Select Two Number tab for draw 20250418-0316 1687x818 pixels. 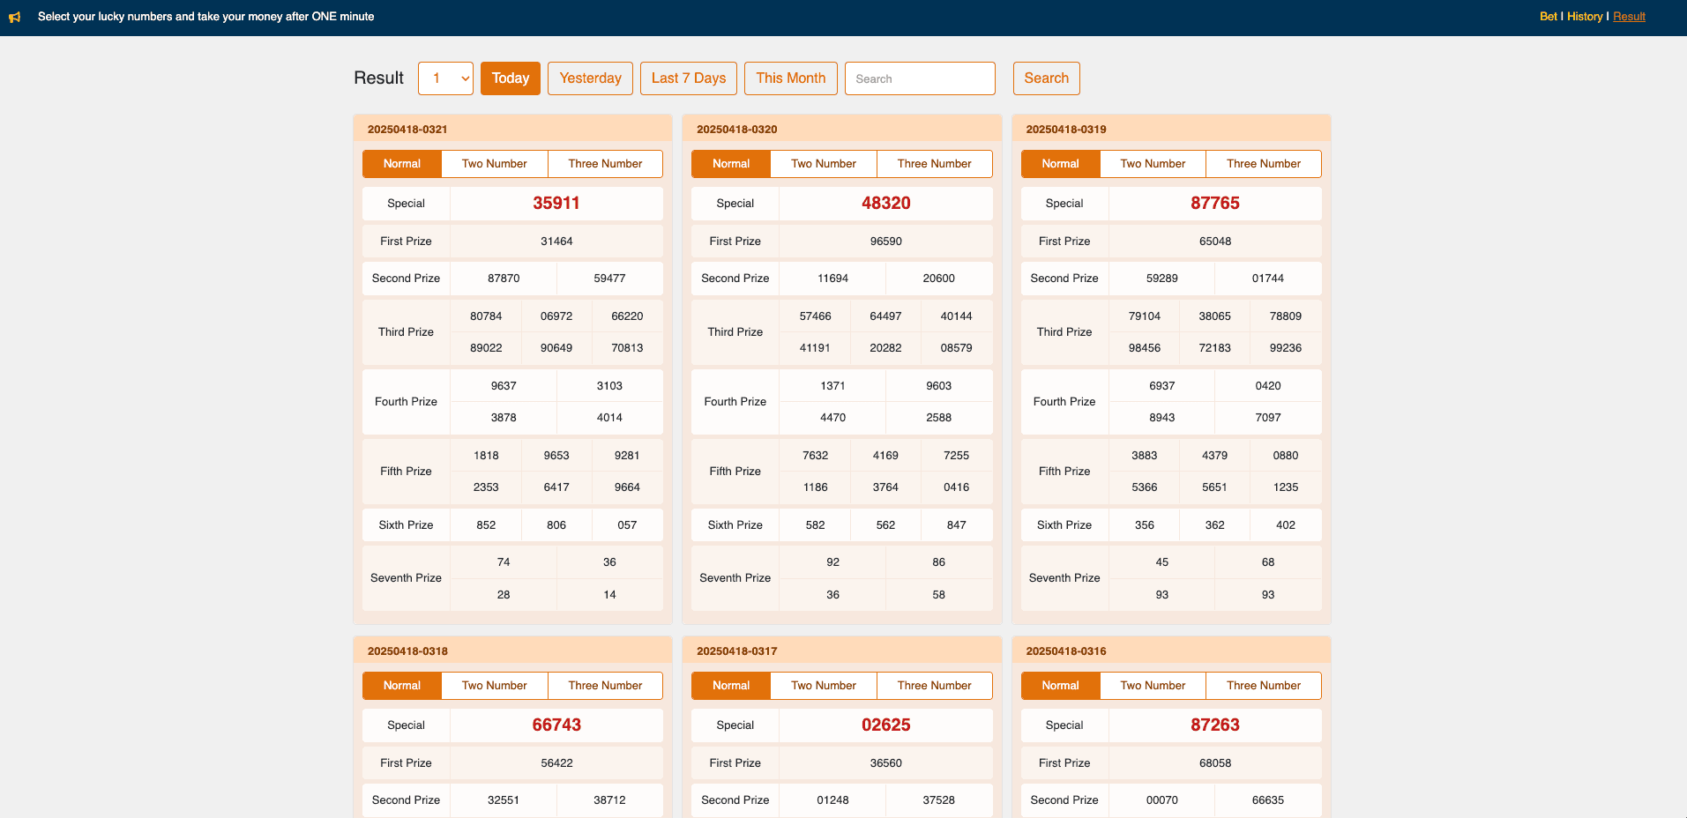[1153, 686]
